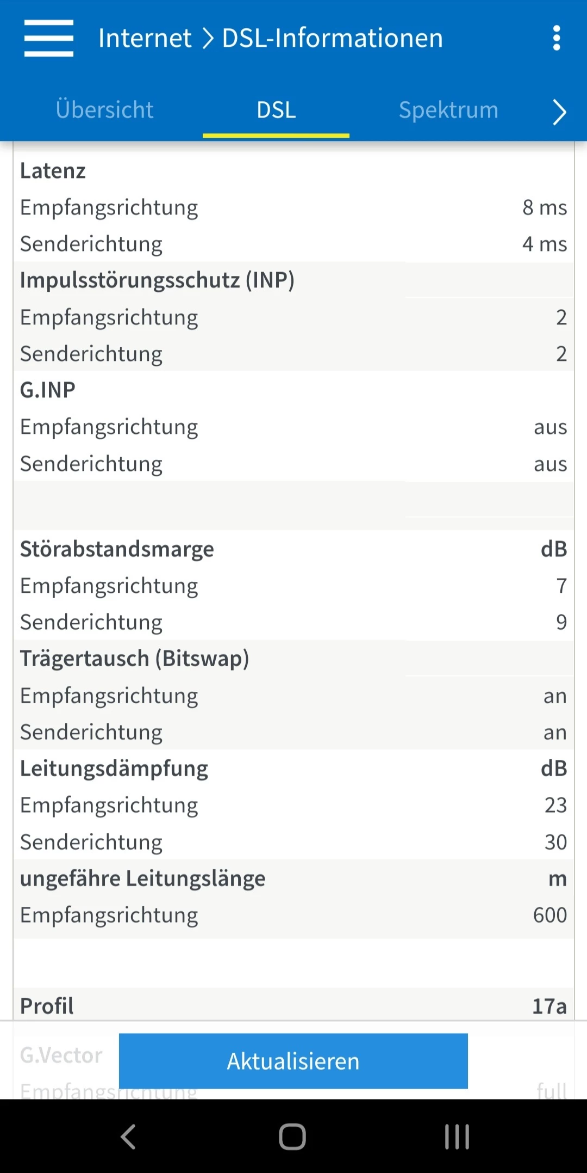
Task: Open the hamburger navigation menu
Action: (x=49, y=38)
